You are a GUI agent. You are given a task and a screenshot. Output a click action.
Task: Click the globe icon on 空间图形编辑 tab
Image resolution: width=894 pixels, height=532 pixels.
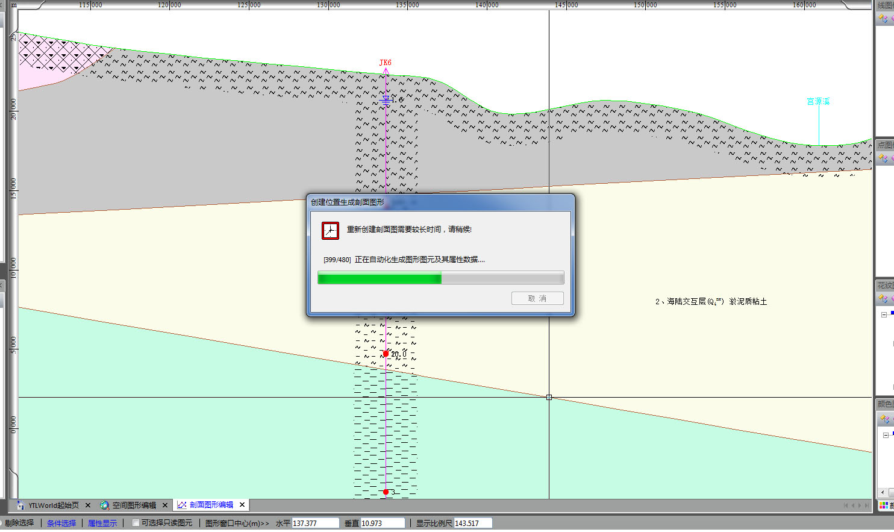point(105,505)
